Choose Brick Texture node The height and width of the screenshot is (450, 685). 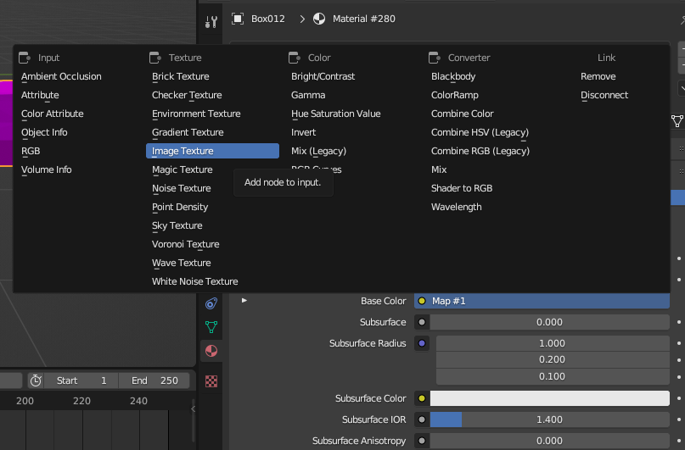(x=181, y=76)
